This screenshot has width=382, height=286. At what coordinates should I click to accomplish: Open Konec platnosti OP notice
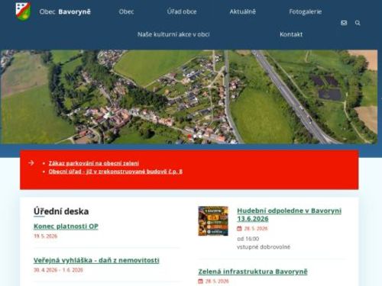pos(66,227)
